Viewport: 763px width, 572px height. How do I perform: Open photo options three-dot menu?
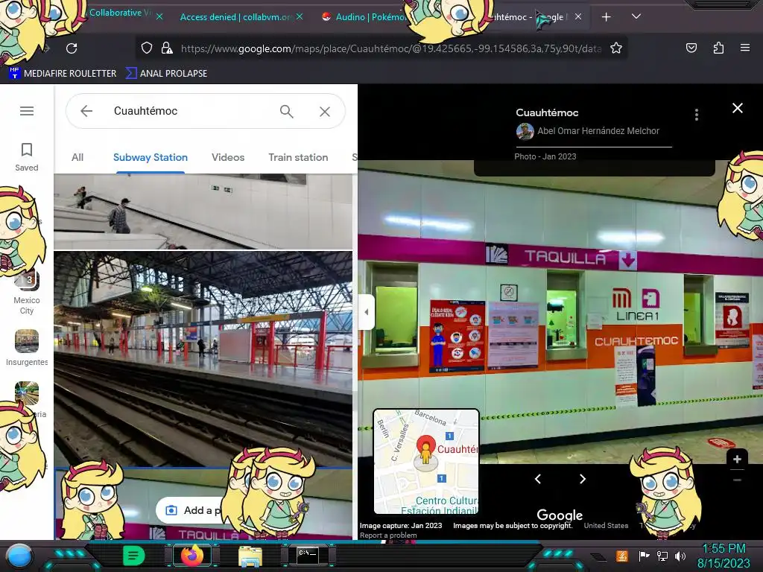(697, 115)
